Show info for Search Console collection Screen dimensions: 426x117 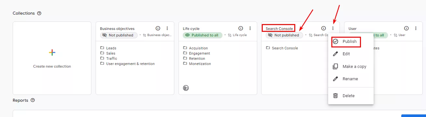(x=324, y=28)
